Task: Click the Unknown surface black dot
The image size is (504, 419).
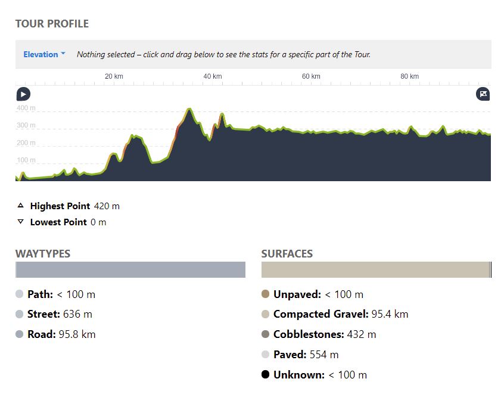Action: click(266, 375)
